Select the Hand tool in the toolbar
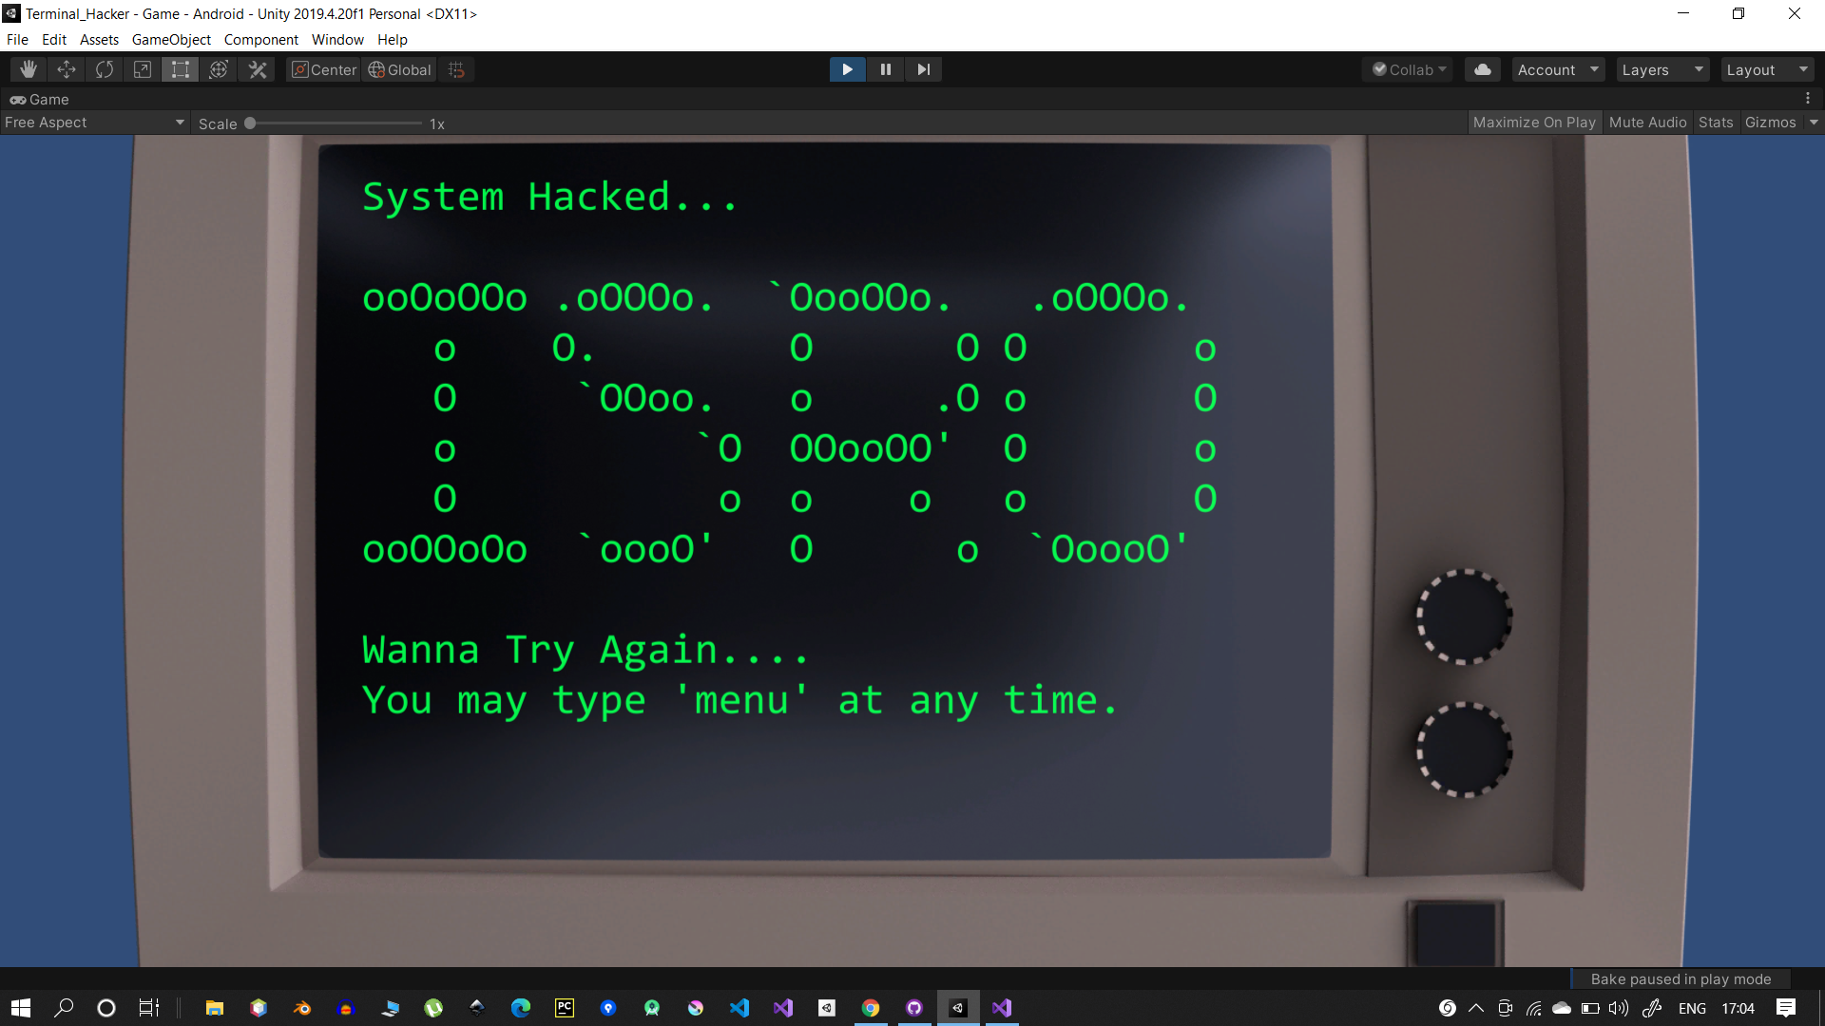Screen dimensions: 1825x1026 coord(28,68)
